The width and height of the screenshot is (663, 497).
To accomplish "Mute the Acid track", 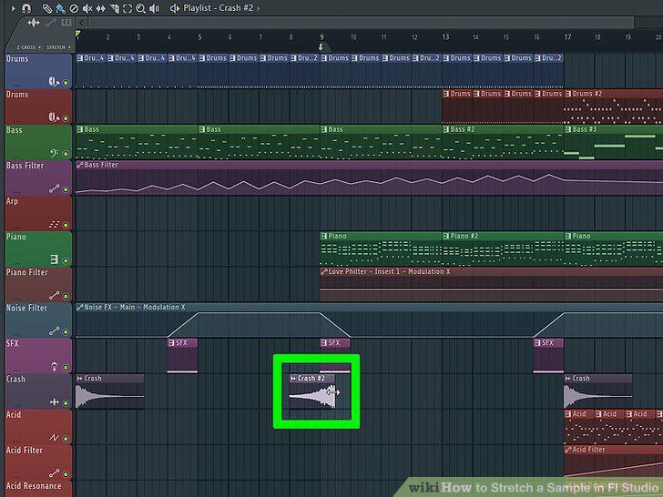I will 66,438.
